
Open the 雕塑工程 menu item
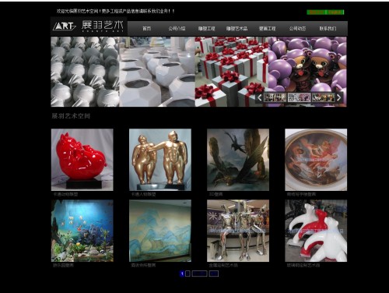point(207,29)
